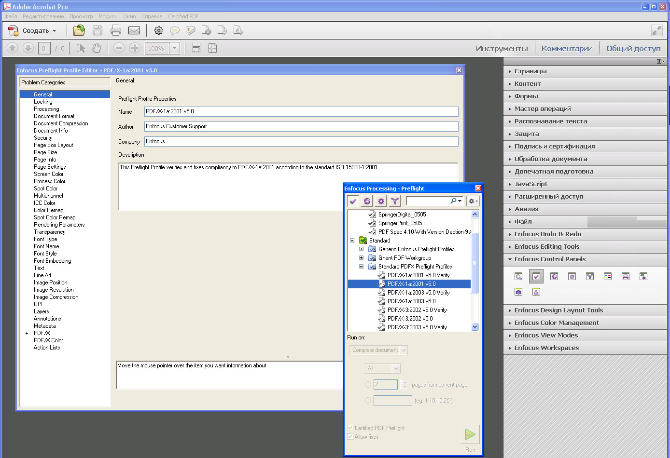
Task: Open the Certified PDF menu
Action: pos(183,16)
